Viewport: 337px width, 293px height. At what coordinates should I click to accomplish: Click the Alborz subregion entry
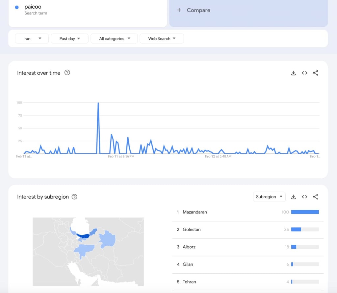click(x=189, y=247)
